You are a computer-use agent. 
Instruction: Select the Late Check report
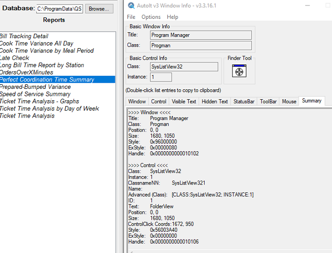[58, 58]
